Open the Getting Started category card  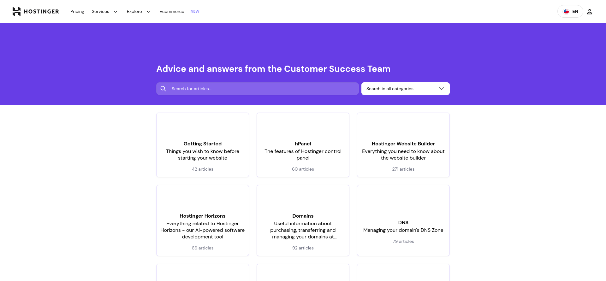pyautogui.click(x=203, y=145)
